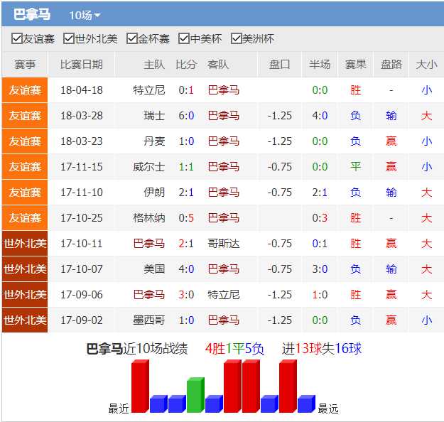The image size is (444, 422).
Task: Open the 10场 match count dropdown
Action: tap(85, 15)
